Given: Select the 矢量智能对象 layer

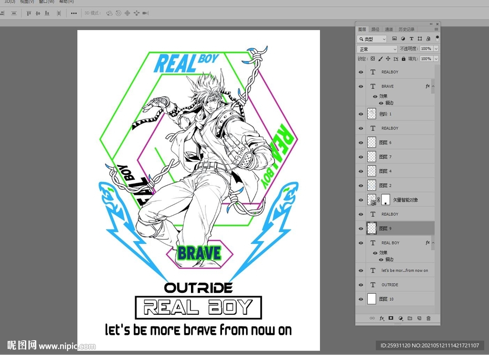Looking at the screenshot, I should point(405,200).
